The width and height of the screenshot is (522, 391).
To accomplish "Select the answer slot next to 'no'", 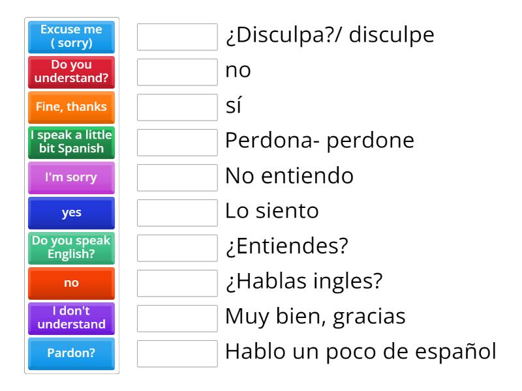I will coord(177,72).
